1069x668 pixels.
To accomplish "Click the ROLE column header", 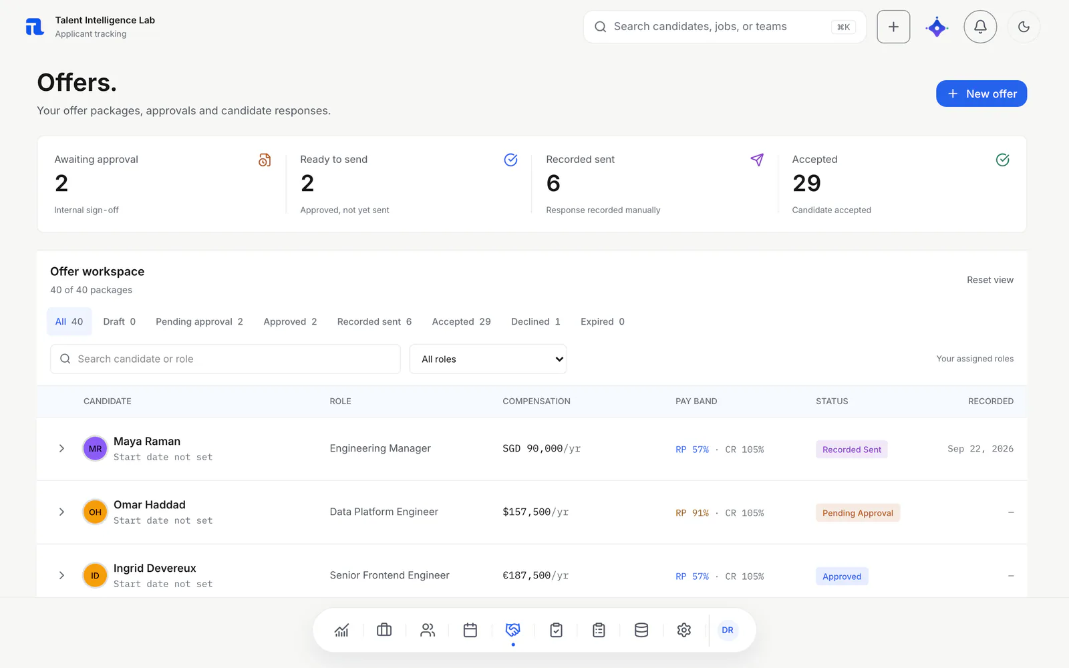I will (340, 401).
